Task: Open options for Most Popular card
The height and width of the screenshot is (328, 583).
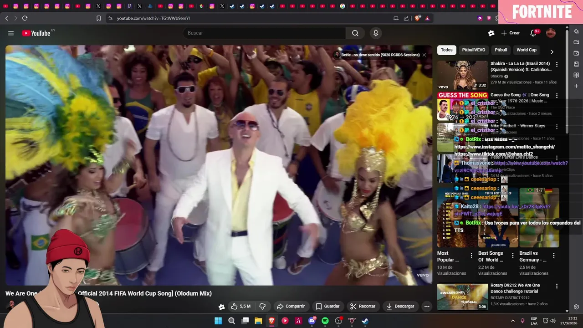Action: [x=471, y=256]
